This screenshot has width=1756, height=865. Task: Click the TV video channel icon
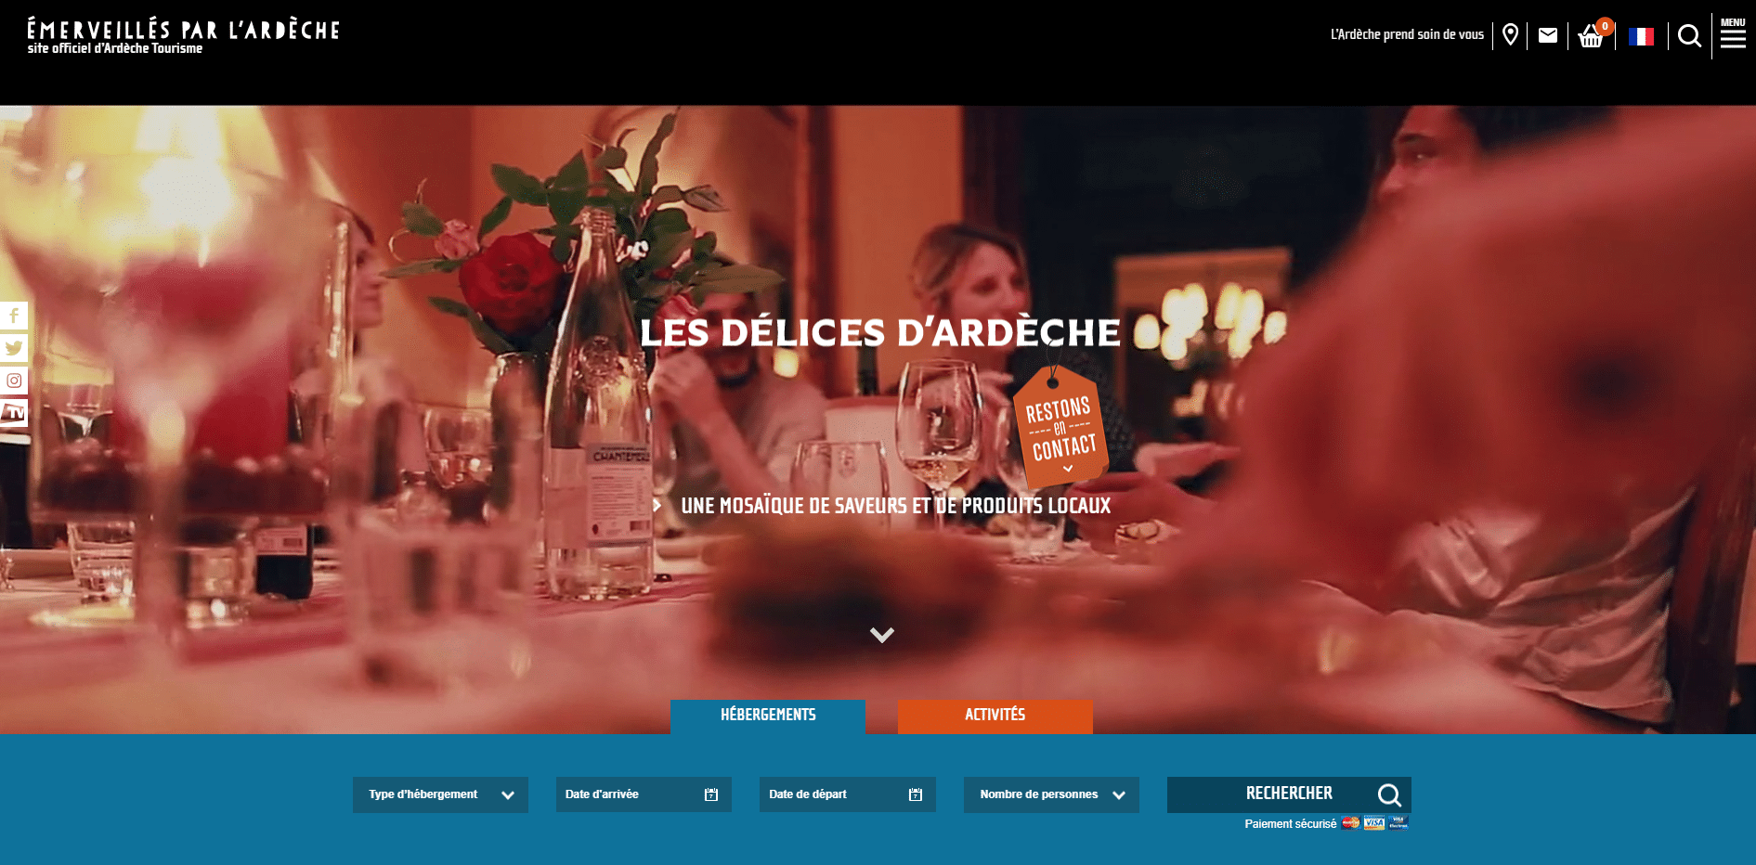pyautogui.click(x=14, y=413)
